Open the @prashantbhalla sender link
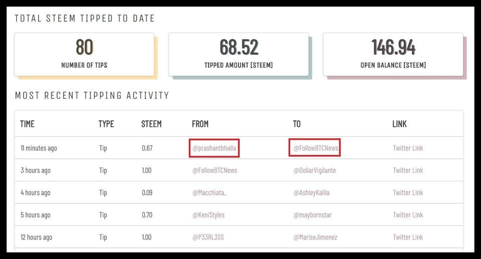The image size is (481, 259). [214, 148]
